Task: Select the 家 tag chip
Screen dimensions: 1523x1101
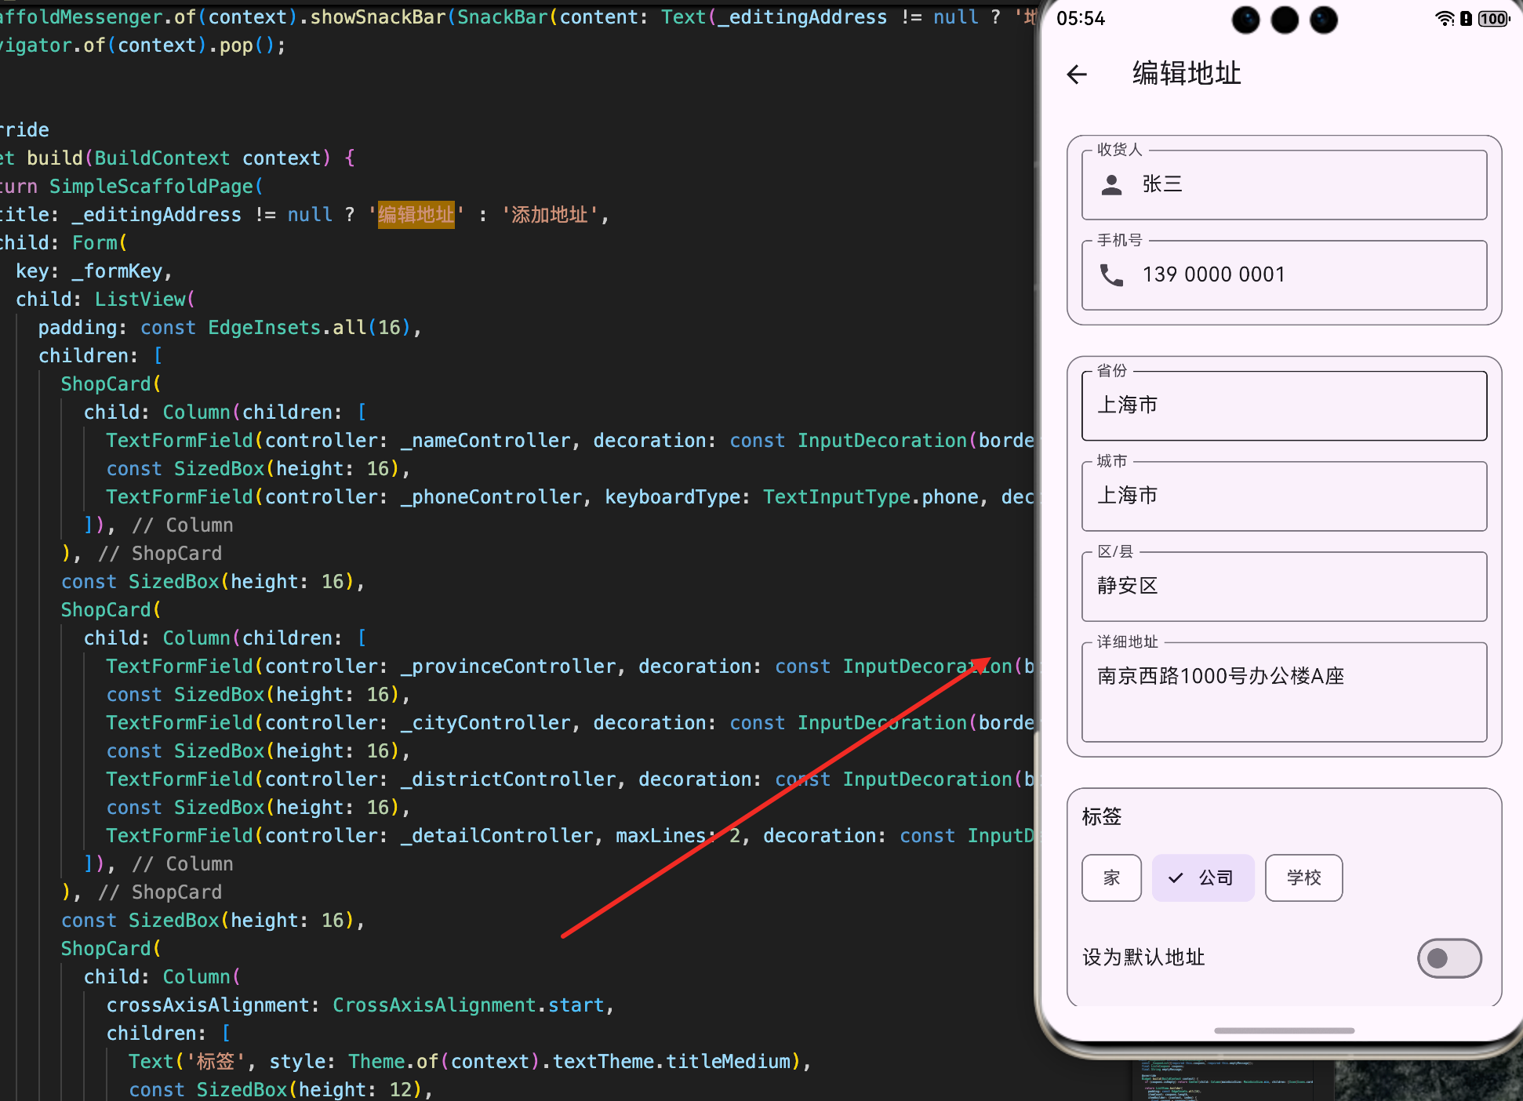Action: tap(1111, 878)
